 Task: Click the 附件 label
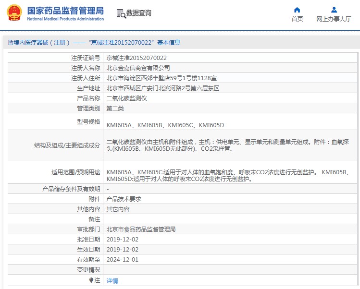pyautogui.click(x=94, y=199)
